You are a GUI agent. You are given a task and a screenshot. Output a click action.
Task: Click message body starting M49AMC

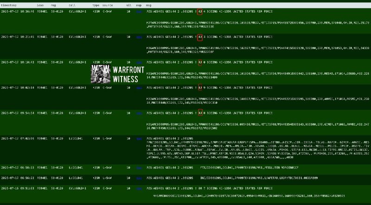tap(249, 196)
